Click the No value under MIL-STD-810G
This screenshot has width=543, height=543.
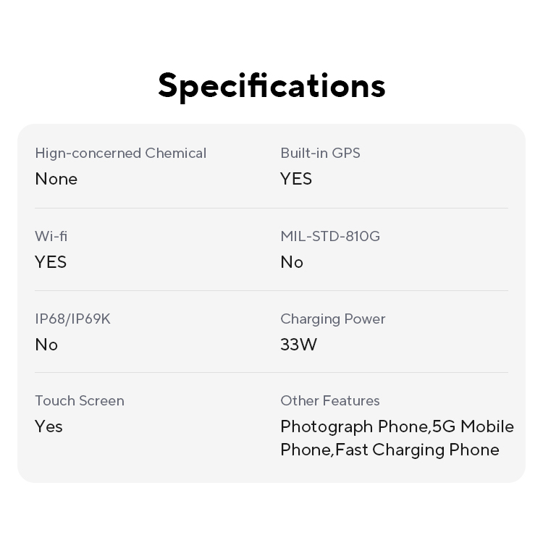click(x=292, y=262)
